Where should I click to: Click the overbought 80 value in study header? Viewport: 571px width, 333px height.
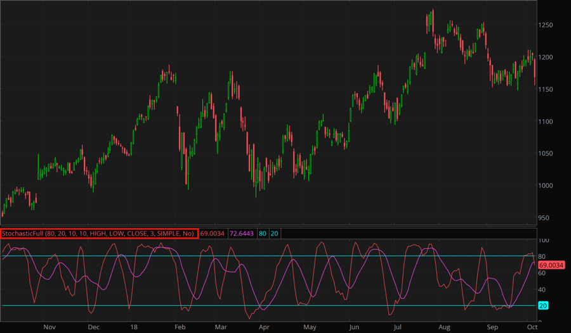pyautogui.click(x=262, y=234)
